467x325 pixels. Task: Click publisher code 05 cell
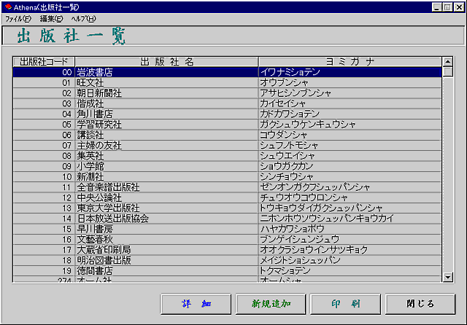44,125
